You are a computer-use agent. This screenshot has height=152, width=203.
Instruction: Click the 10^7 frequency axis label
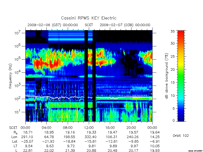coord(18,33)
